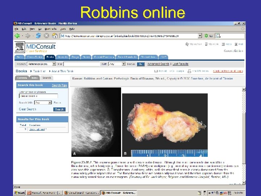Select the News navigation tab

86,57
